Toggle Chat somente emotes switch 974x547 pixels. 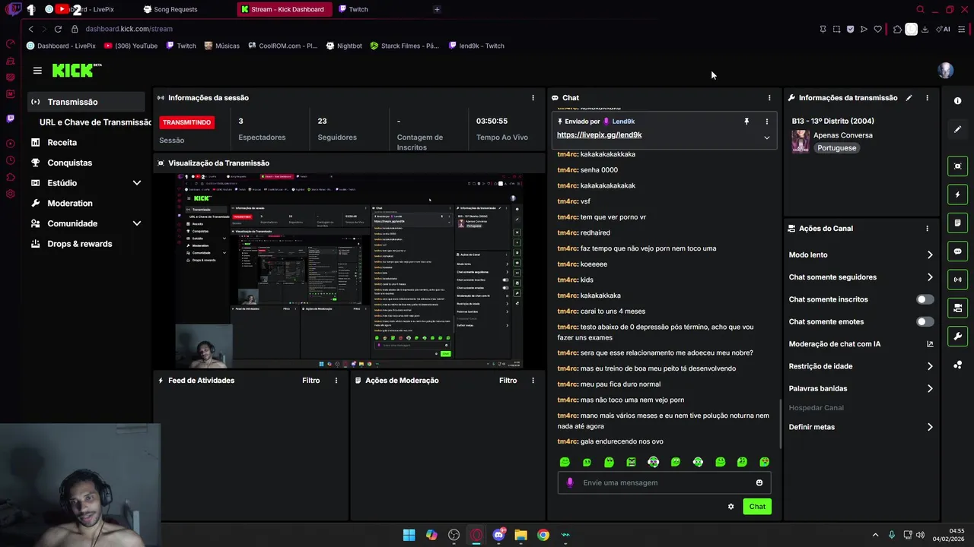[925, 322]
